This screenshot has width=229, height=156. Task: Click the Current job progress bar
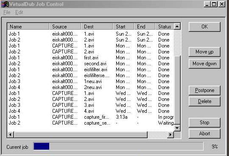click(x=118, y=146)
